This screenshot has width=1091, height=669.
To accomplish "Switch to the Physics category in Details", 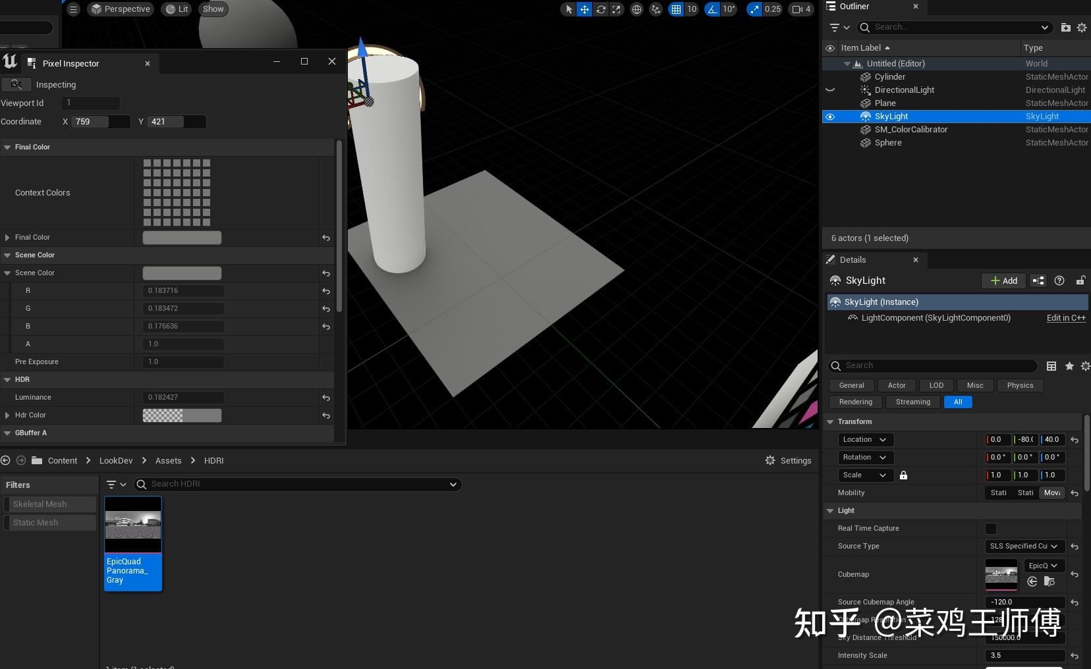I will 1019,385.
